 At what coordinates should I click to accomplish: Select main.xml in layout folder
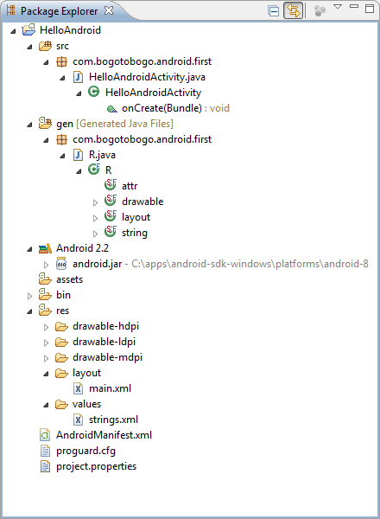110,388
